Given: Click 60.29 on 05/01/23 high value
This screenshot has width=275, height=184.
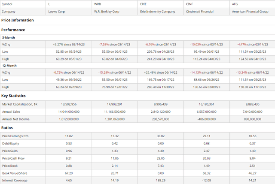Looking at the screenshot, I should pos(69,59).
